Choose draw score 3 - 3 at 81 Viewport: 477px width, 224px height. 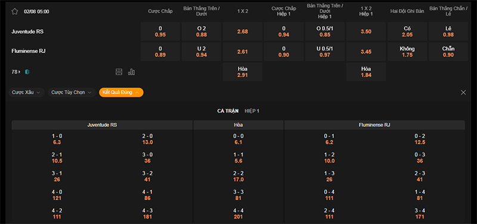coord(238,195)
